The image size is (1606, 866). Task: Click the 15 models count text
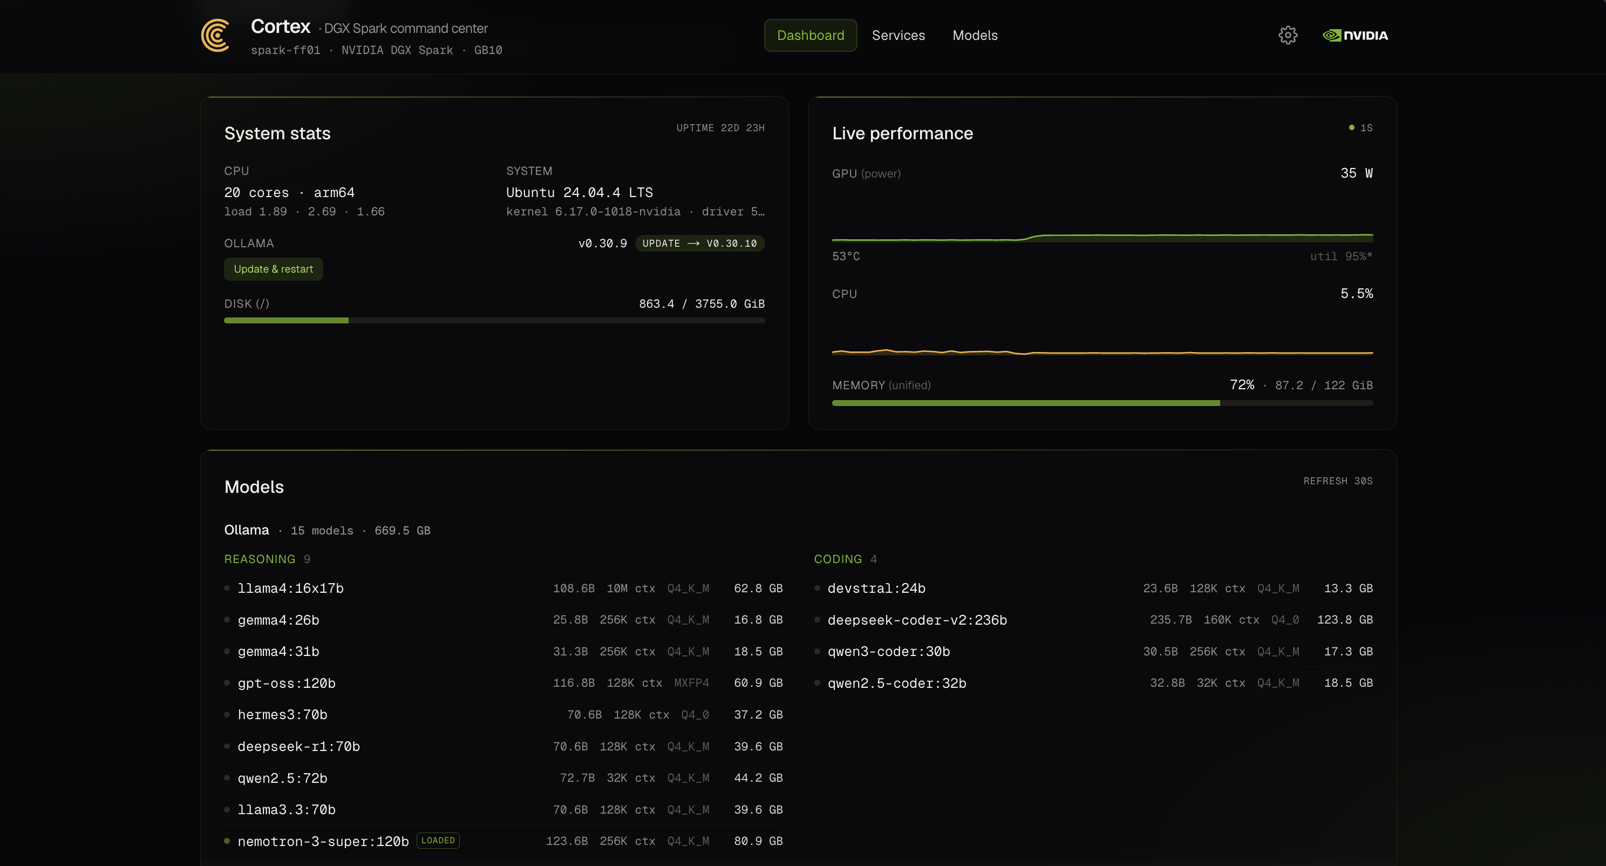322,531
